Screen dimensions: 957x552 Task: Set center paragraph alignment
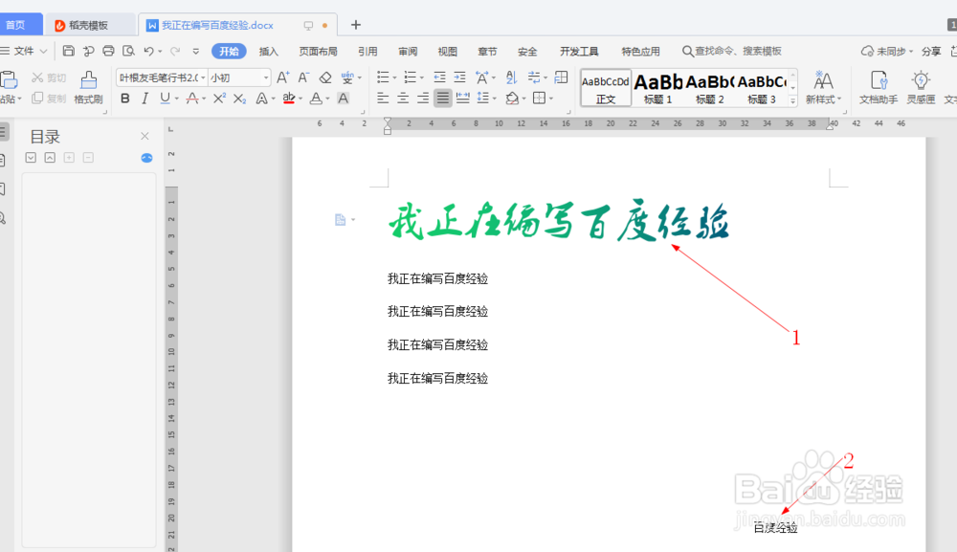click(x=403, y=99)
